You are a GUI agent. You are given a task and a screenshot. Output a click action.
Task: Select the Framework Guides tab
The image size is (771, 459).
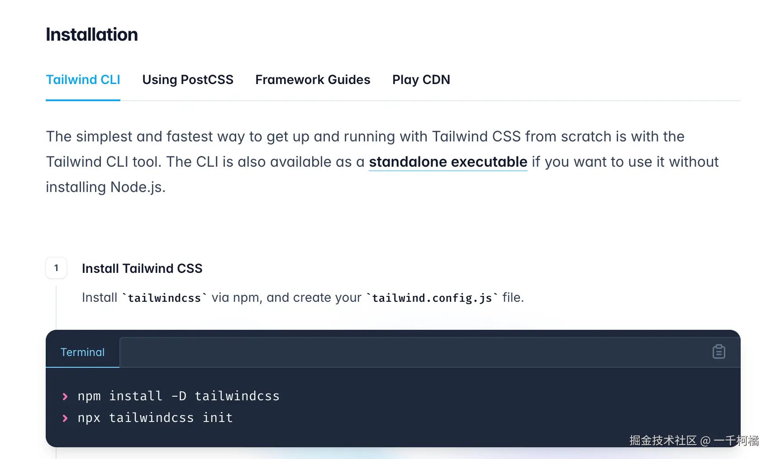(313, 80)
